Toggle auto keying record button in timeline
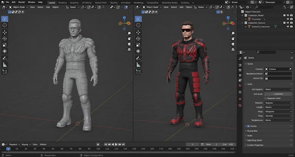The height and width of the screenshot is (157, 295). [x=98, y=144]
